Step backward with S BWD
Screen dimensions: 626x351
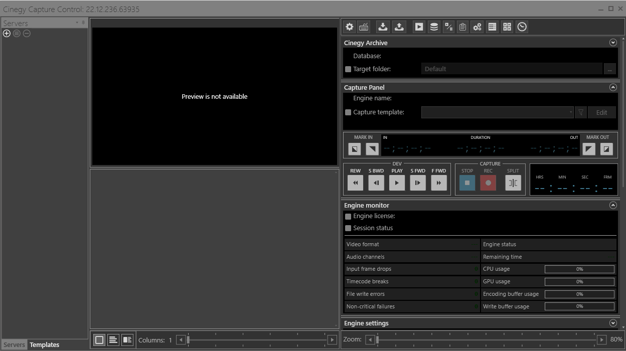coord(376,183)
